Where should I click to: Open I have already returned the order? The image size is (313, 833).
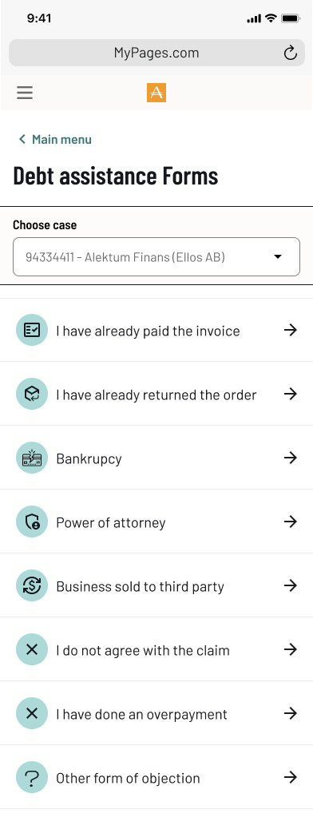pyautogui.click(x=156, y=394)
